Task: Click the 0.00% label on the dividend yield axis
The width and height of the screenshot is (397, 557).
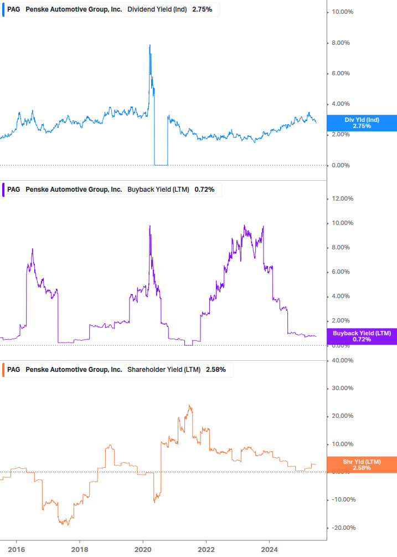Action: click(x=341, y=166)
